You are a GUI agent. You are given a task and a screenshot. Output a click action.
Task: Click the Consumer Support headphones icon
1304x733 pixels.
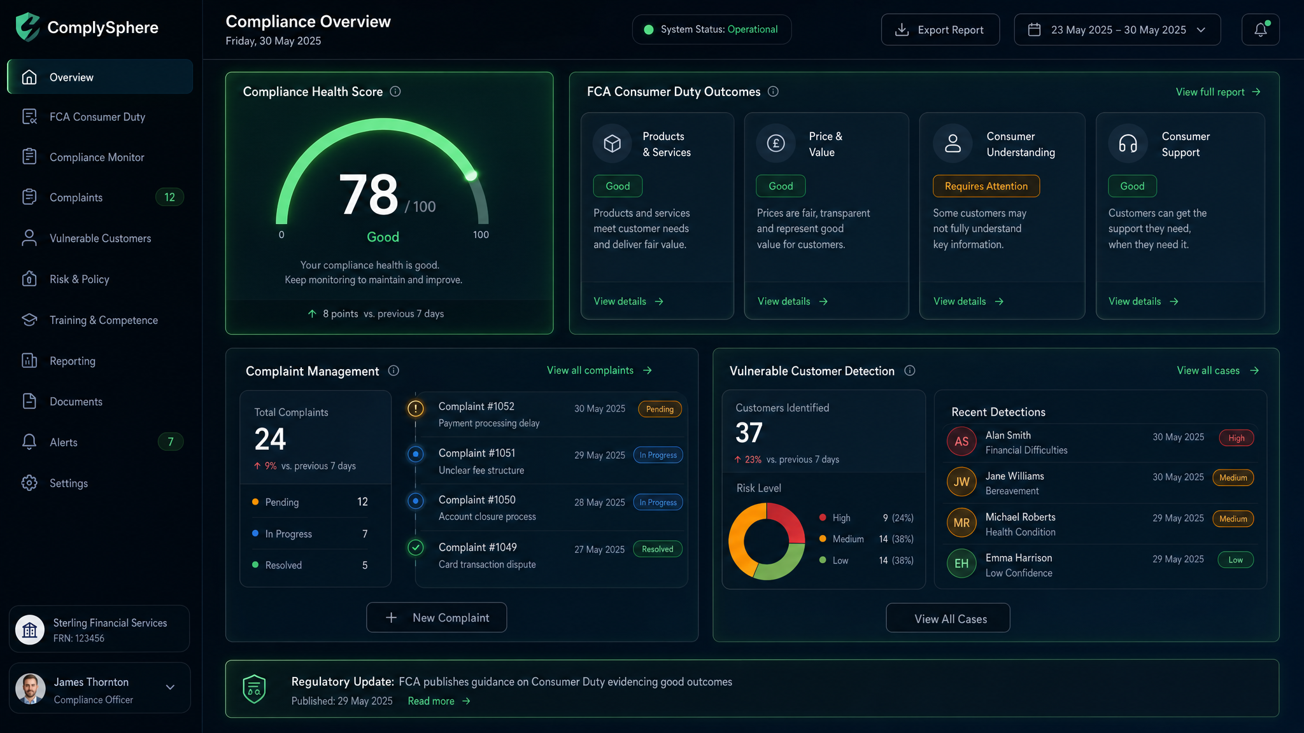tap(1128, 143)
